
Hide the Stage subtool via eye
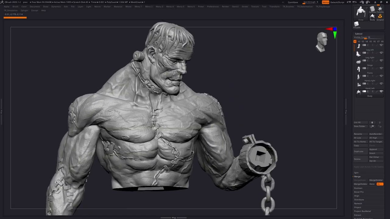click(381, 61)
